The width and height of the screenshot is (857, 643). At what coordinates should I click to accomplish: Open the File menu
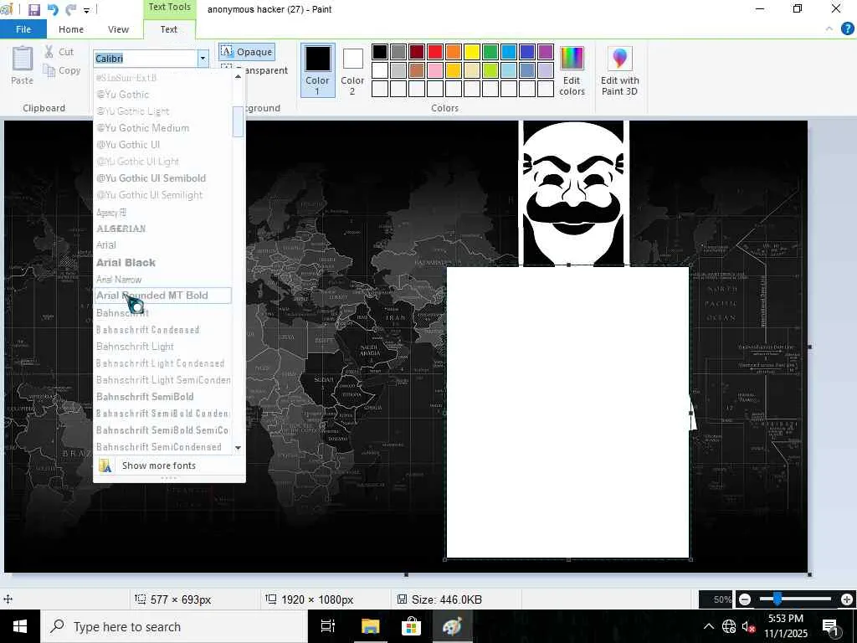23,29
